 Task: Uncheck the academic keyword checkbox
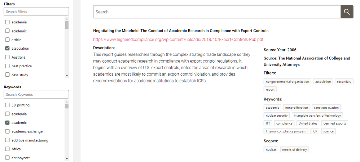click(x=7, y=123)
